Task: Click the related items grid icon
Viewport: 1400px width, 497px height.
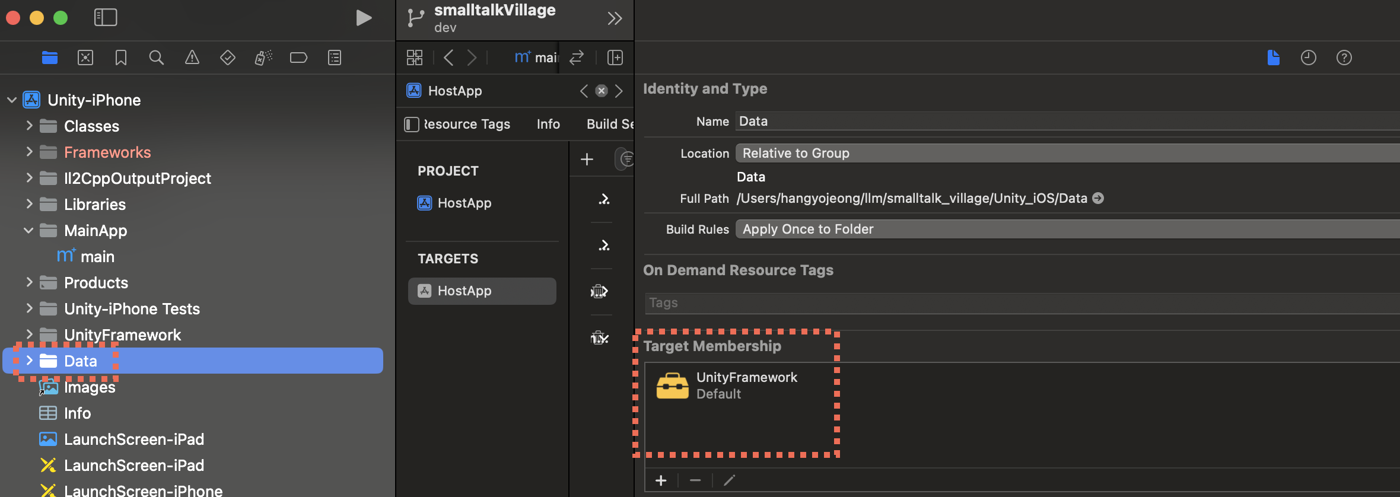Action: coord(415,58)
